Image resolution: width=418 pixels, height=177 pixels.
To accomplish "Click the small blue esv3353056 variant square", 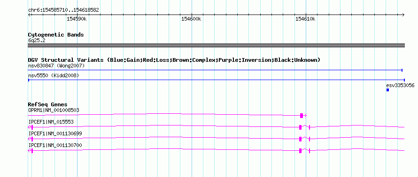I will coord(387,90).
